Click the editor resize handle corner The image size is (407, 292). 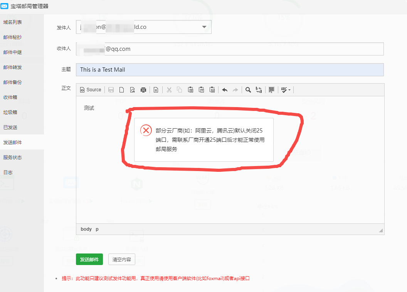[381, 230]
